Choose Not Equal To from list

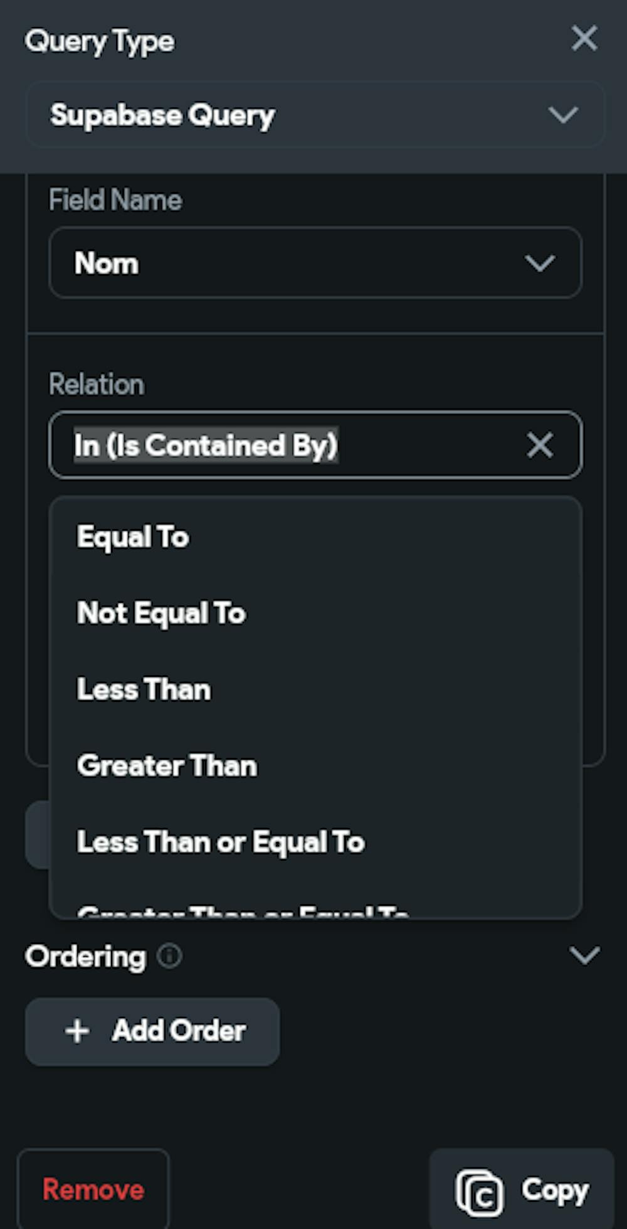click(161, 614)
